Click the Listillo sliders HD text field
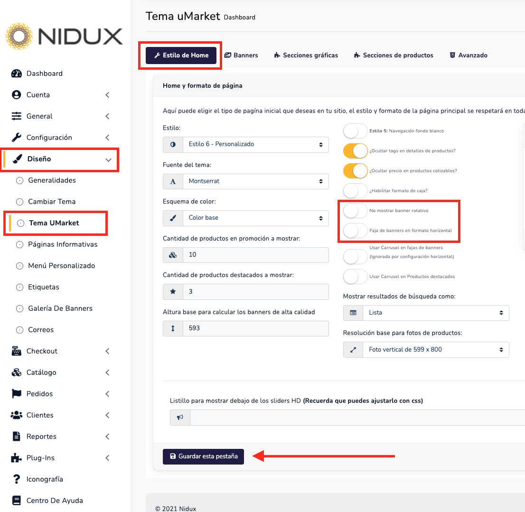 point(357,417)
